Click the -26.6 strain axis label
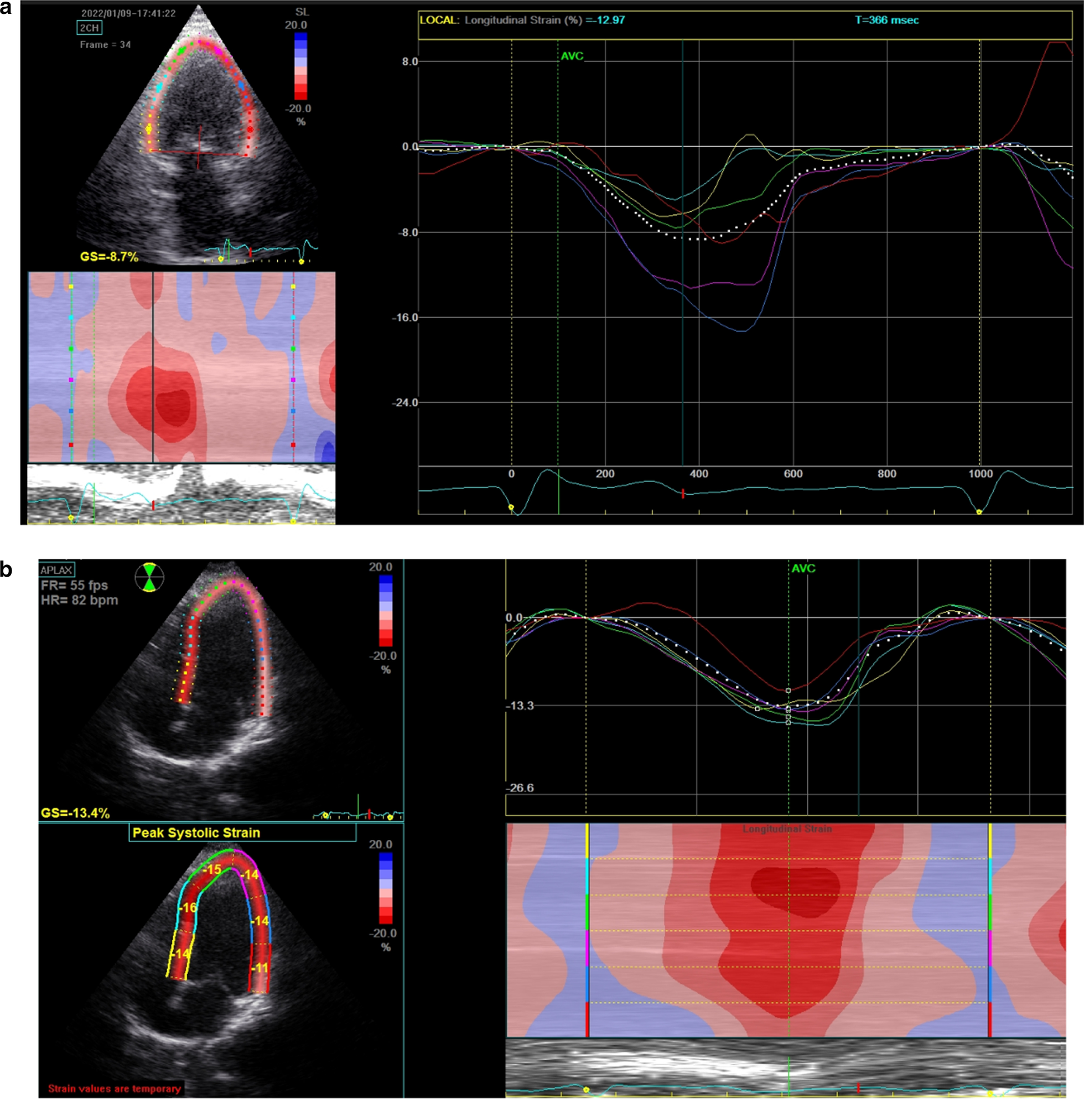This screenshot has height=1099, width=1084. point(520,788)
